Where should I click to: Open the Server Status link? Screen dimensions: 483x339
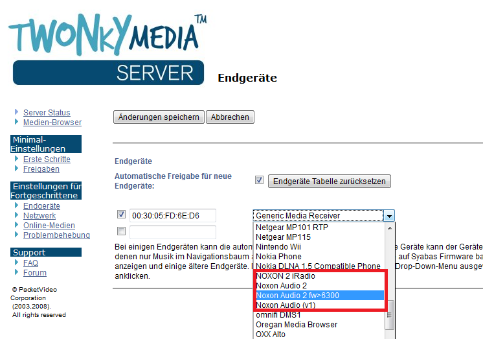(x=47, y=113)
